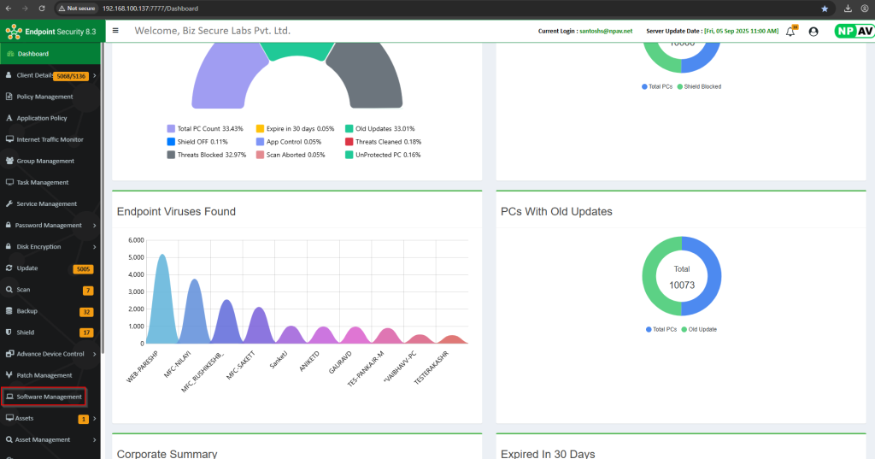Bookmark page with the star icon

coord(825,9)
